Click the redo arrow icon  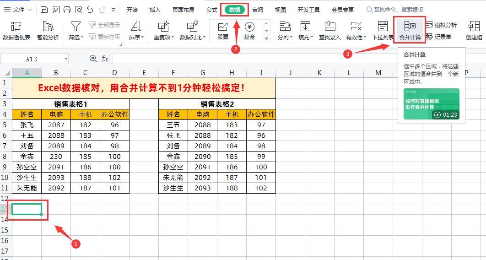click(x=102, y=10)
